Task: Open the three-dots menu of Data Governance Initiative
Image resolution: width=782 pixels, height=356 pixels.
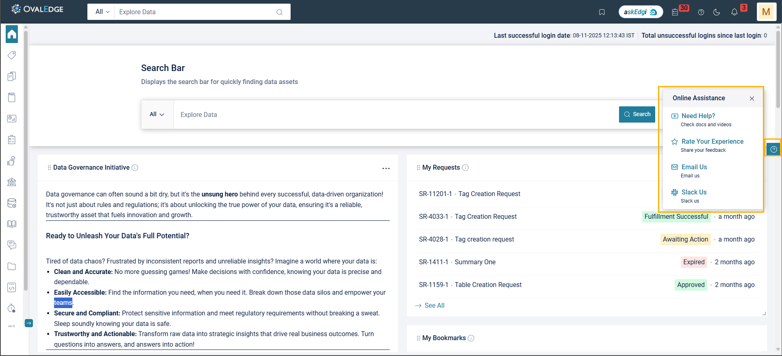Action: point(386,168)
